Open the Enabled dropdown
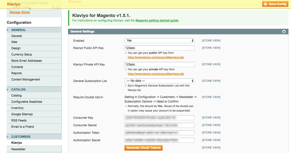This screenshot has height=153, width=291. (x=159, y=40)
